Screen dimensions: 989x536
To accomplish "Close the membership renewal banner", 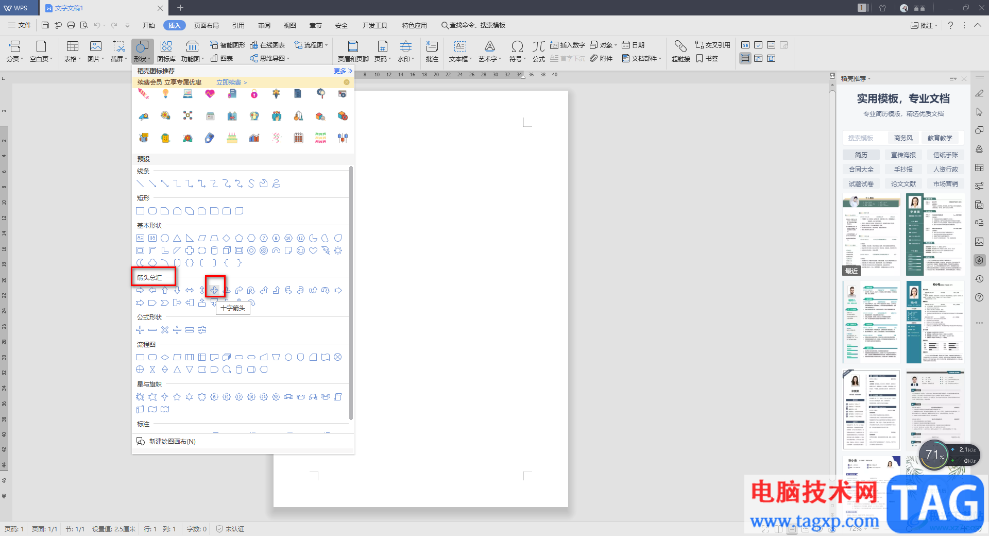I will (x=347, y=82).
